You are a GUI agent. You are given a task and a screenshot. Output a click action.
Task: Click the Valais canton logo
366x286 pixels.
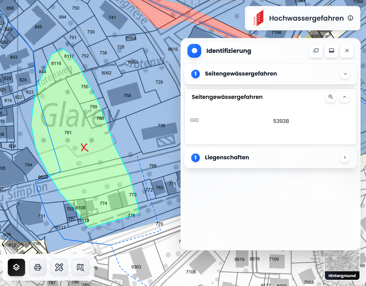[258, 18]
